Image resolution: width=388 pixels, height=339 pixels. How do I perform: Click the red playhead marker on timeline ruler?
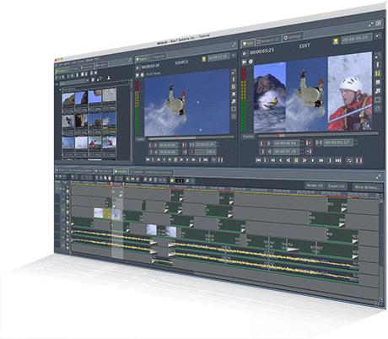(x=110, y=184)
